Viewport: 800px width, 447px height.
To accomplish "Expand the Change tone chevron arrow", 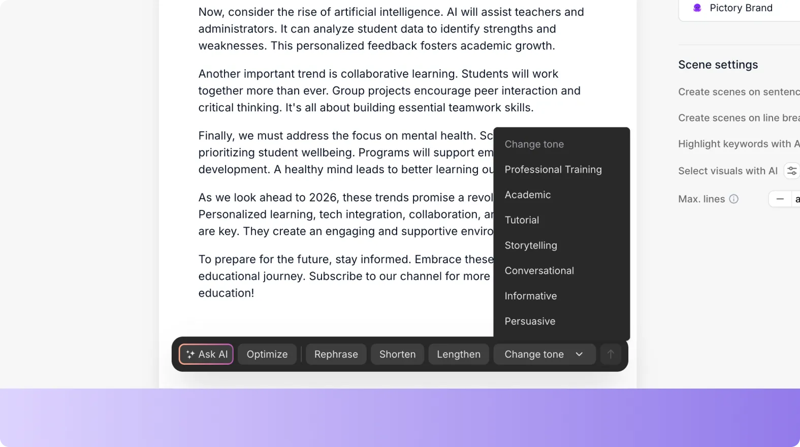I will pos(579,354).
